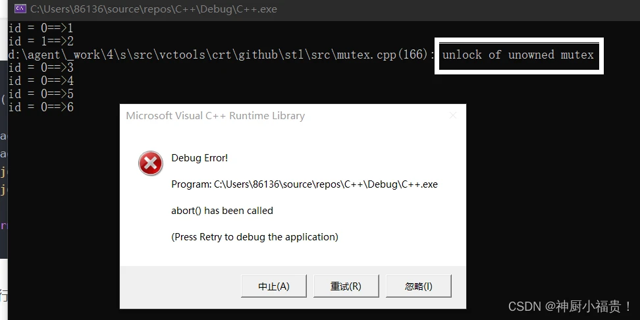Click console output line 'id = 0==>4'
The image size is (640, 320).
click(41, 80)
